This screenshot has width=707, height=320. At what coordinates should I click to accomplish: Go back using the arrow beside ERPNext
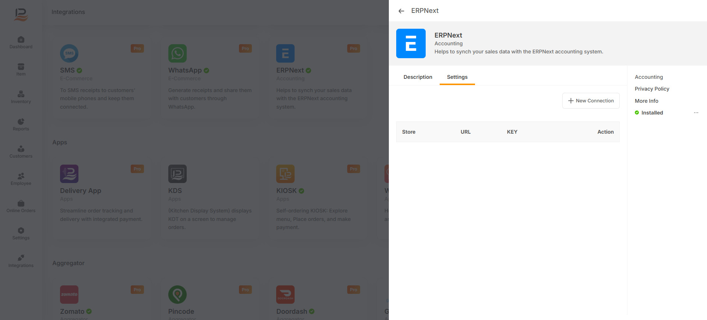[401, 11]
